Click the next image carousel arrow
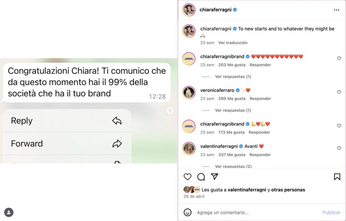This screenshot has height=221, width=346. (x=170, y=110)
